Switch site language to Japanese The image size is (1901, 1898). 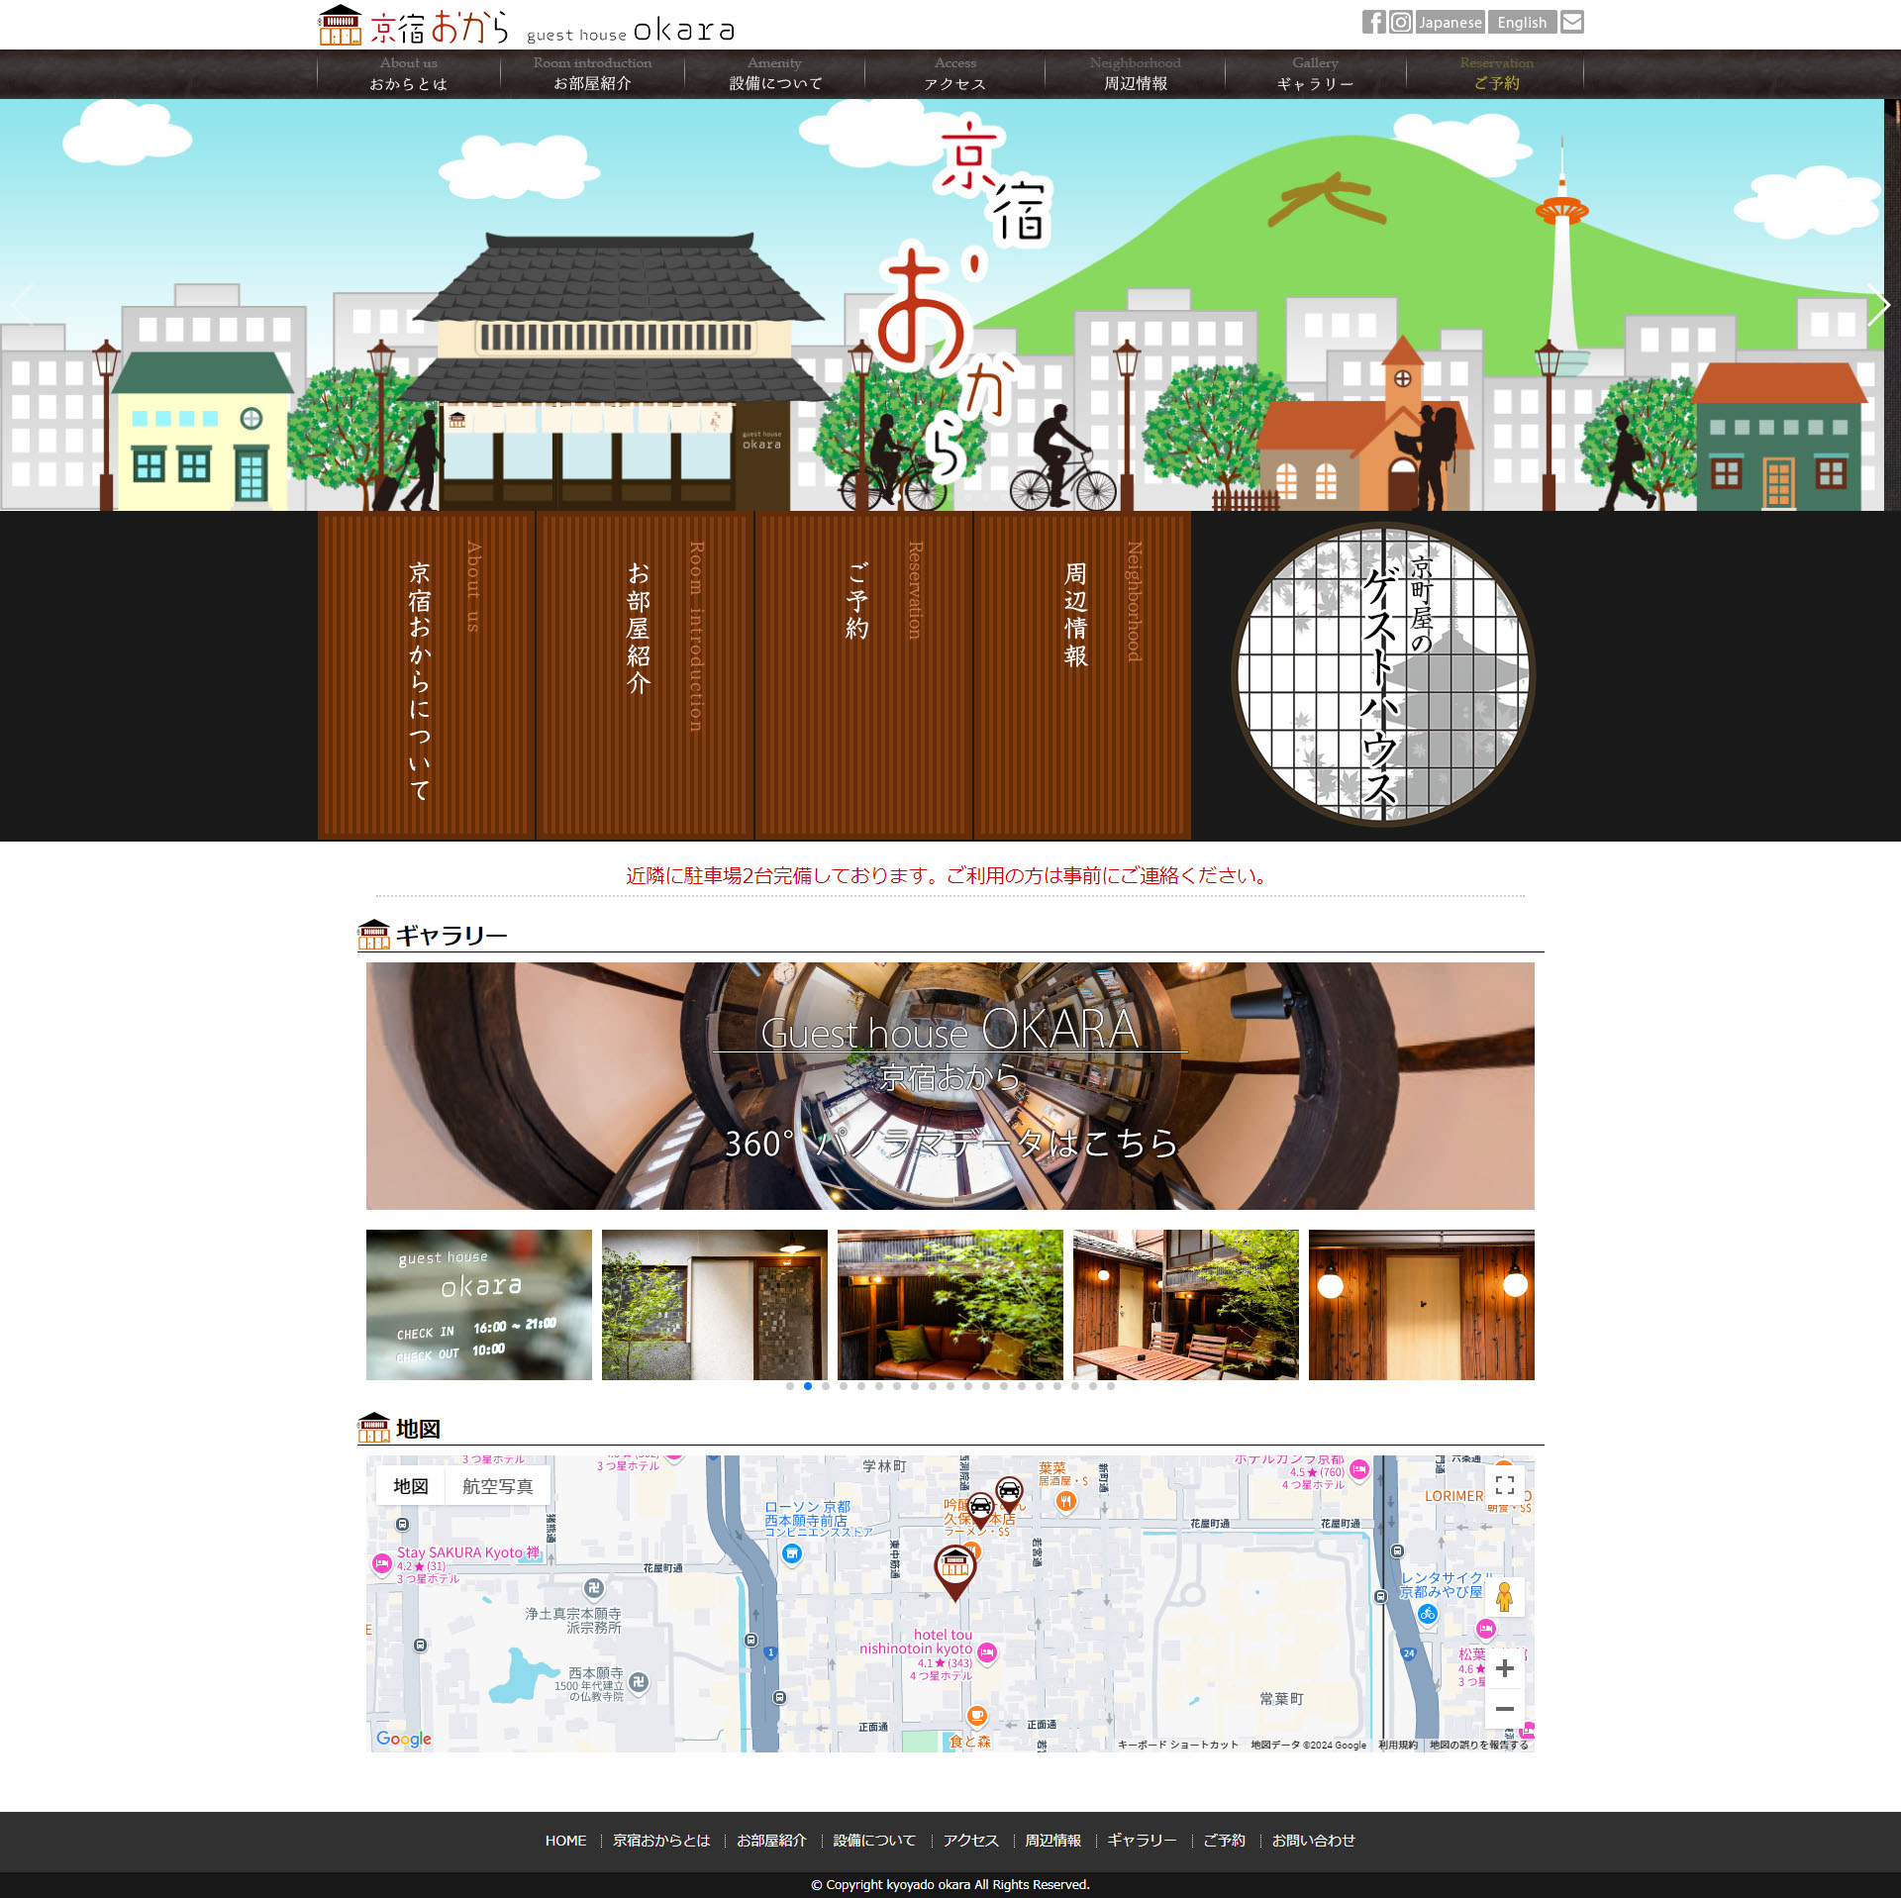point(1450,22)
